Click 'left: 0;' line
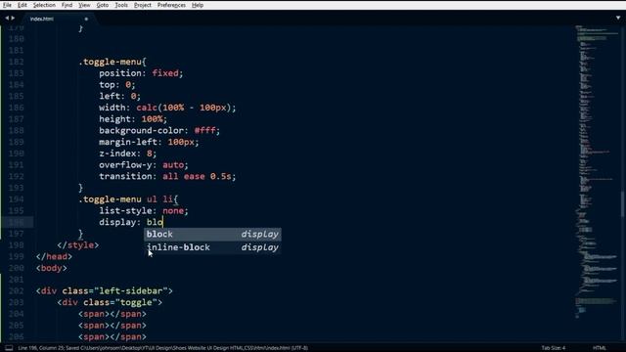 [x=119, y=96]
